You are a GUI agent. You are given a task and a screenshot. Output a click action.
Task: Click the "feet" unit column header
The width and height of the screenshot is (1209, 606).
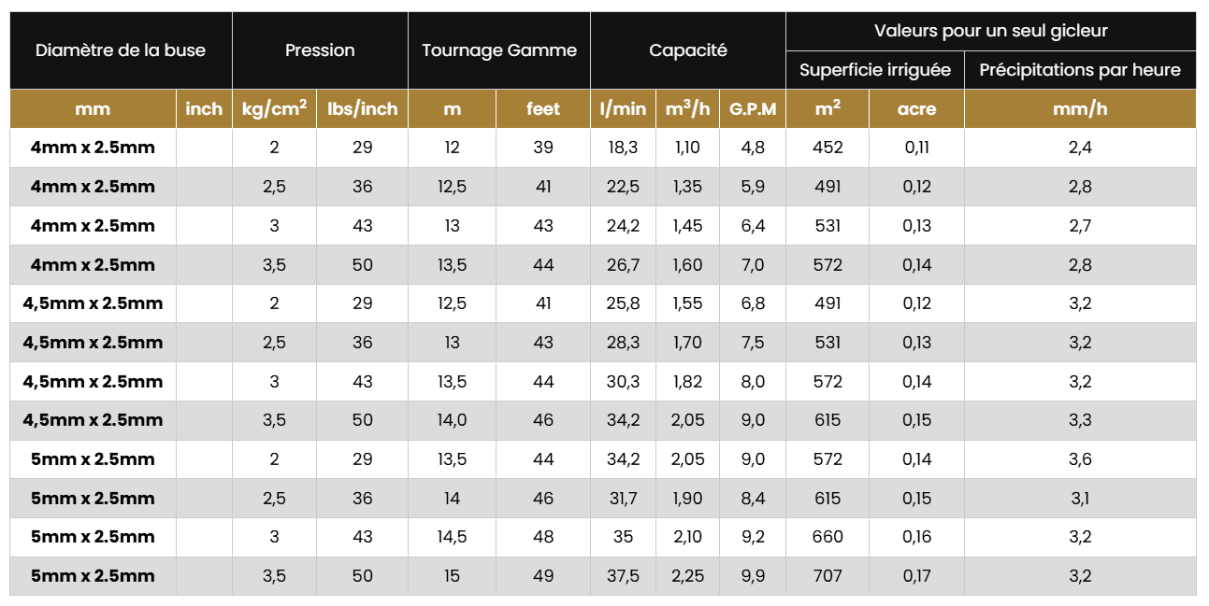tap(543, 109)
